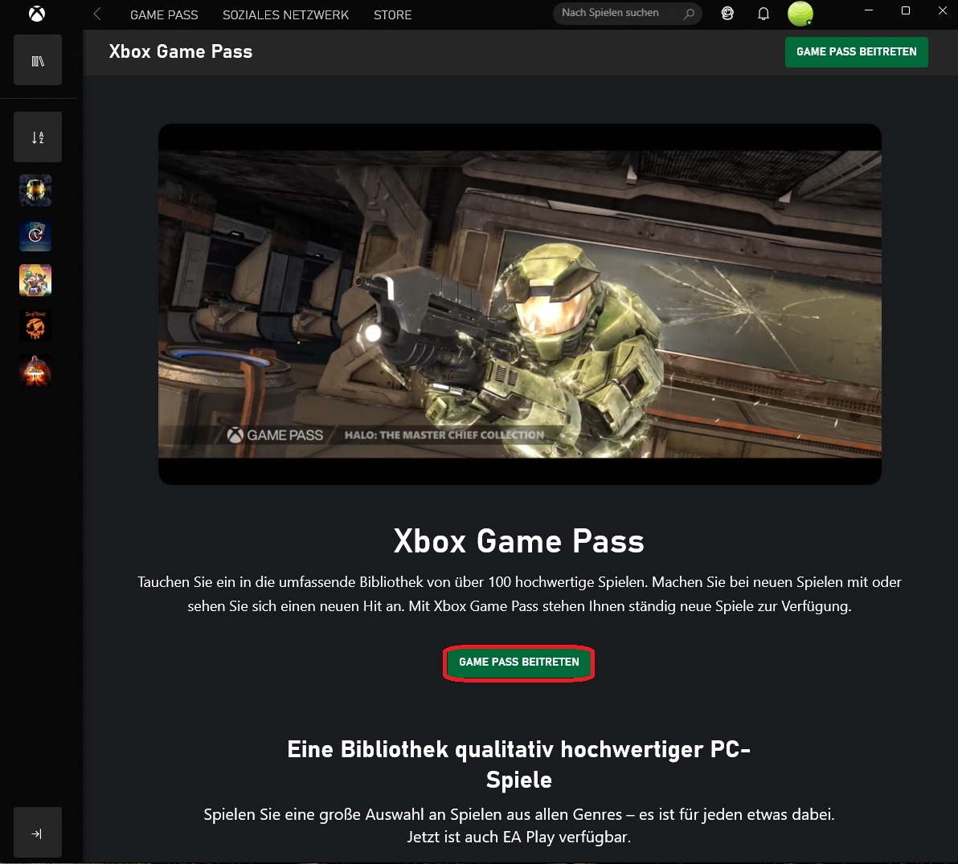Expand the sidebar with the arrow button
This screenshot has width=958, height=864.
[37, 833]
